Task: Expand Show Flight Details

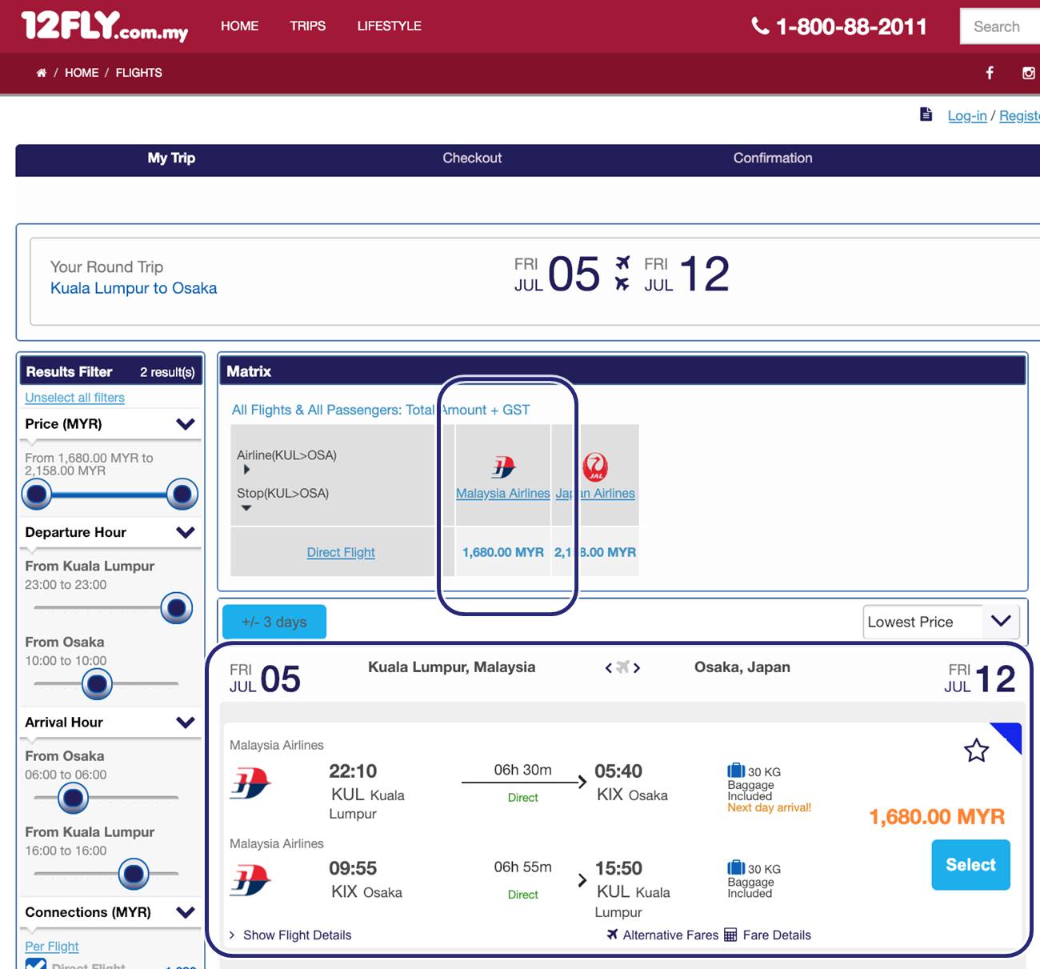Action: pos(290,935)
